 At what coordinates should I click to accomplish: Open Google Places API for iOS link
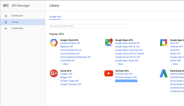coord(128,57)
